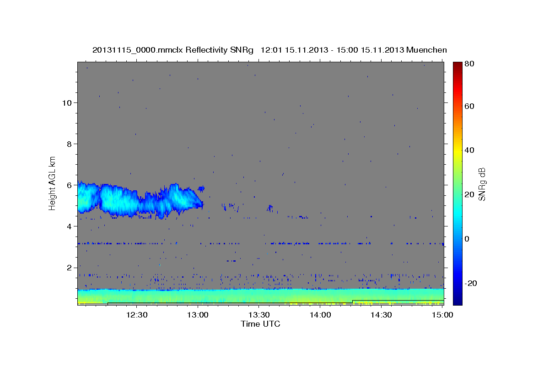Click the colorbar value 80
549x366 pixels.
click(x=469, y=64)
